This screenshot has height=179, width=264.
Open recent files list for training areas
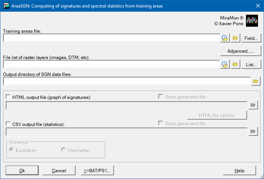225,38
